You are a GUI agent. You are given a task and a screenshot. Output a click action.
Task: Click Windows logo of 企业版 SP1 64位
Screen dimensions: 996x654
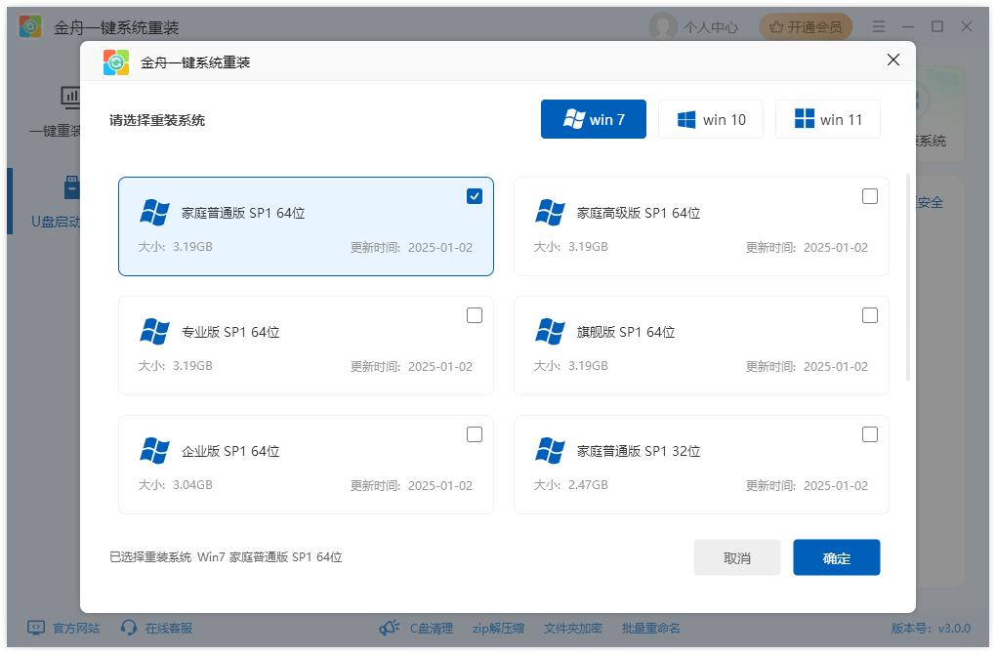coord(154,451)
